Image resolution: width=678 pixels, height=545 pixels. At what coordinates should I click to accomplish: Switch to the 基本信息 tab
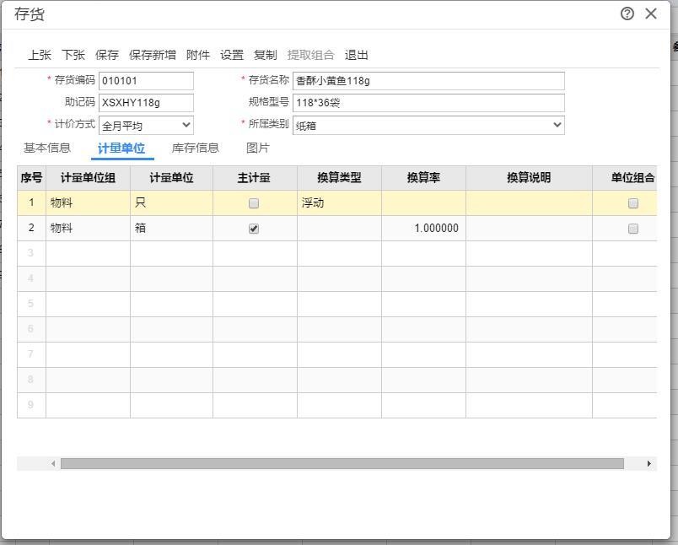pyautogui.click(x=47, y=148)
